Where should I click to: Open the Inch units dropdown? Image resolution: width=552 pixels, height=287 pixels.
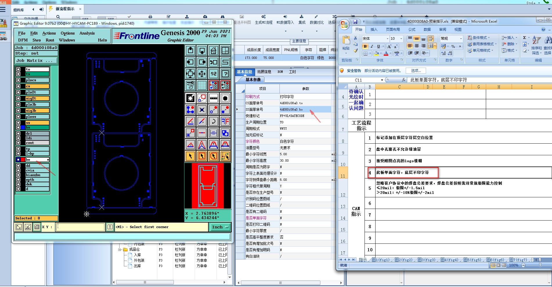click(220, 227)
